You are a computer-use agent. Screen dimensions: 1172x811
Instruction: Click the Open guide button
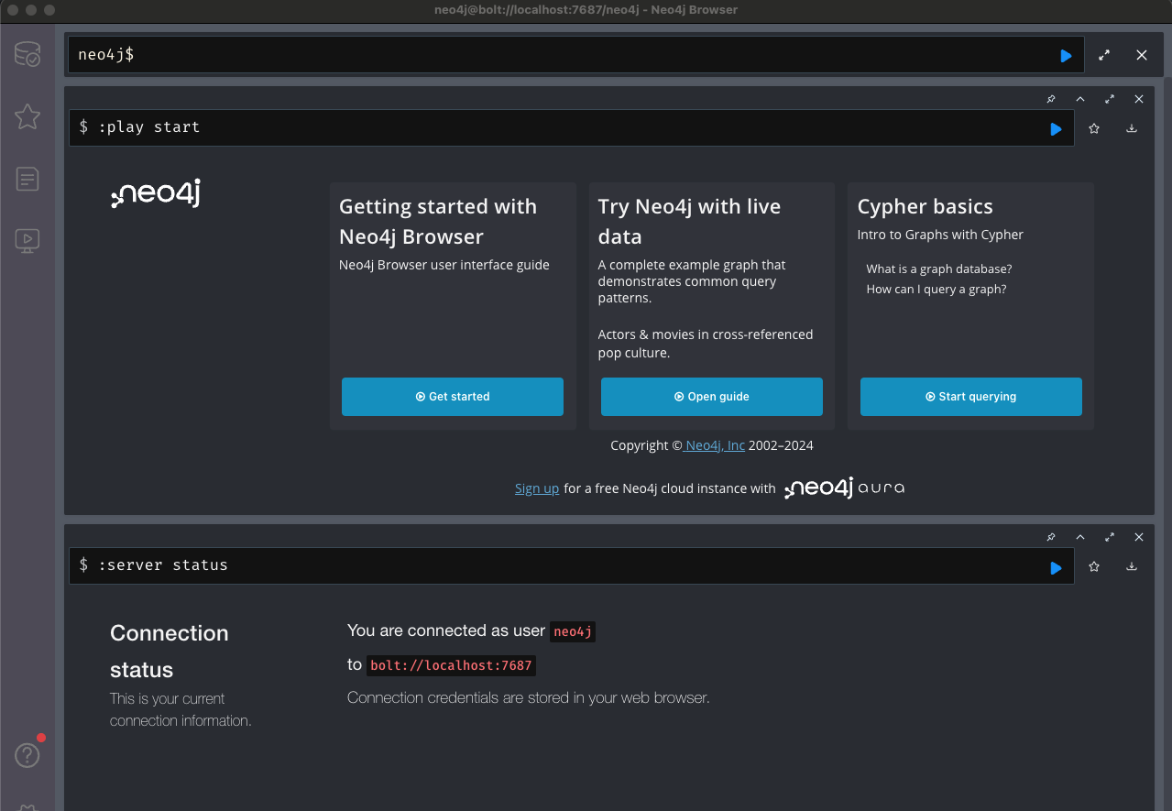[x=712, y=397]
